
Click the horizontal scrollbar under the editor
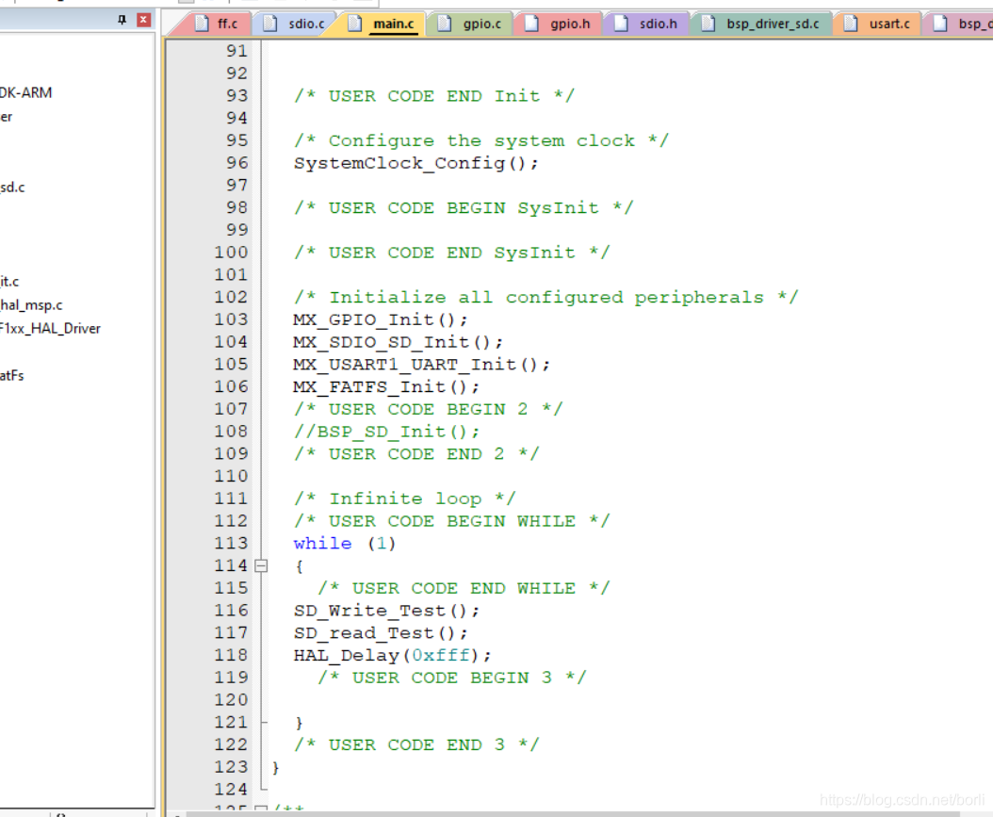[x=573, y=814]
